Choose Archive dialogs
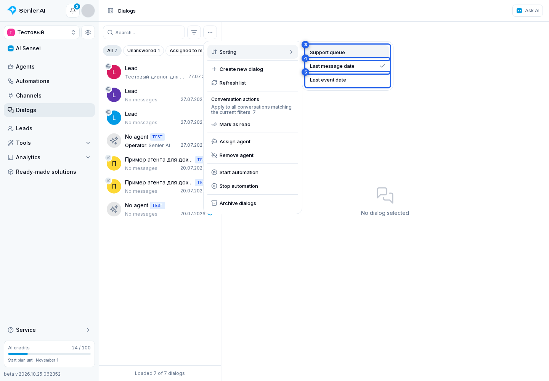The width and height of the screenshot is (549, 381). [252, 203]
